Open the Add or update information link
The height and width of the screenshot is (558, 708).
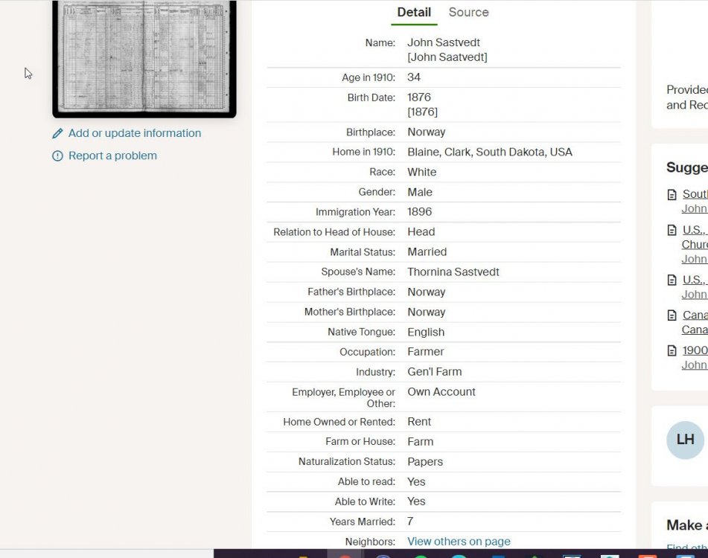(135, 133)
